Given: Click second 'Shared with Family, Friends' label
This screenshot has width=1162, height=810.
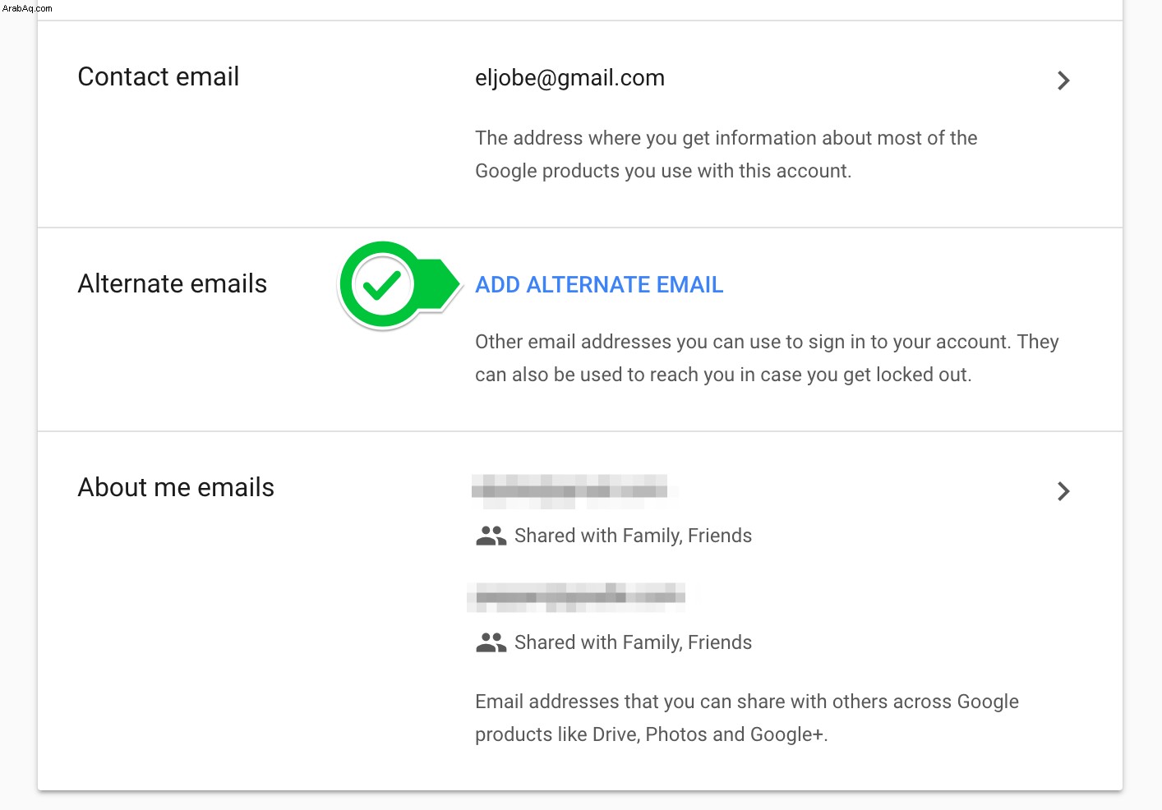Looking at the screenshot, I should point(633,642).
